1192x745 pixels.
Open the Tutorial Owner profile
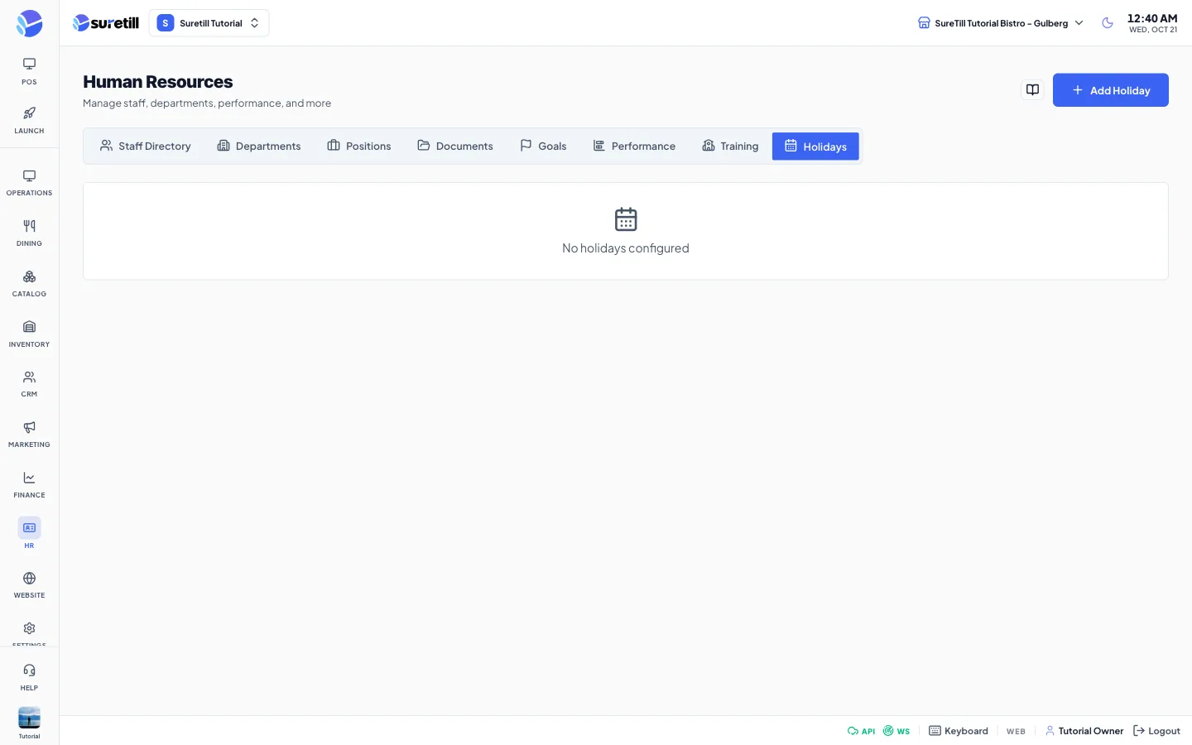(x=1084, y=731)
